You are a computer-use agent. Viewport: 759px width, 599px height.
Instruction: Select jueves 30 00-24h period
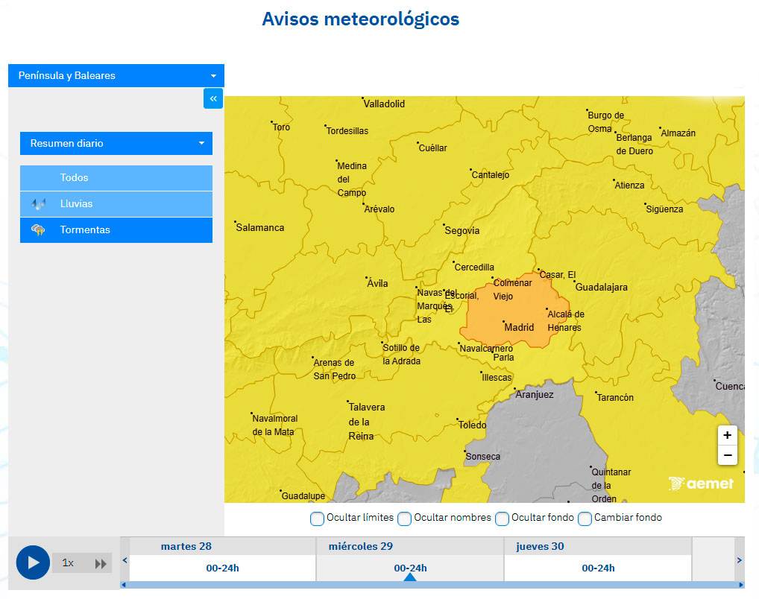598,568
